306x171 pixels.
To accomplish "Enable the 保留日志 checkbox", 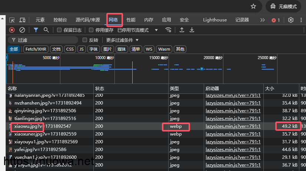I will pyautogui.click(x=59, y=30).
